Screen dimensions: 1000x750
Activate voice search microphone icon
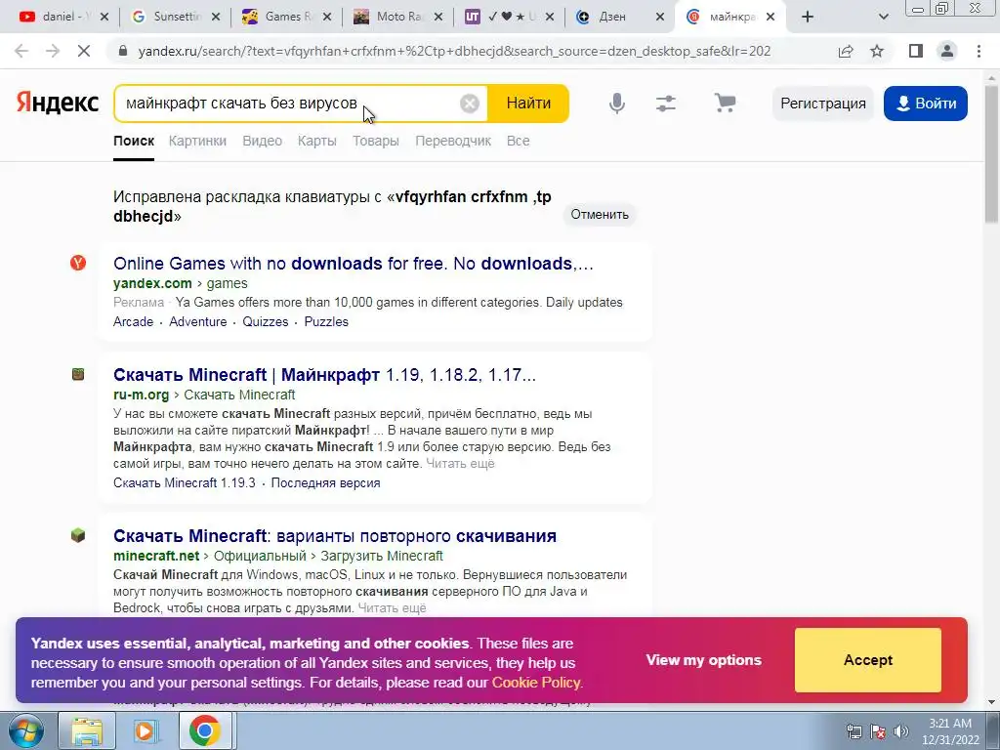(617, 104)
